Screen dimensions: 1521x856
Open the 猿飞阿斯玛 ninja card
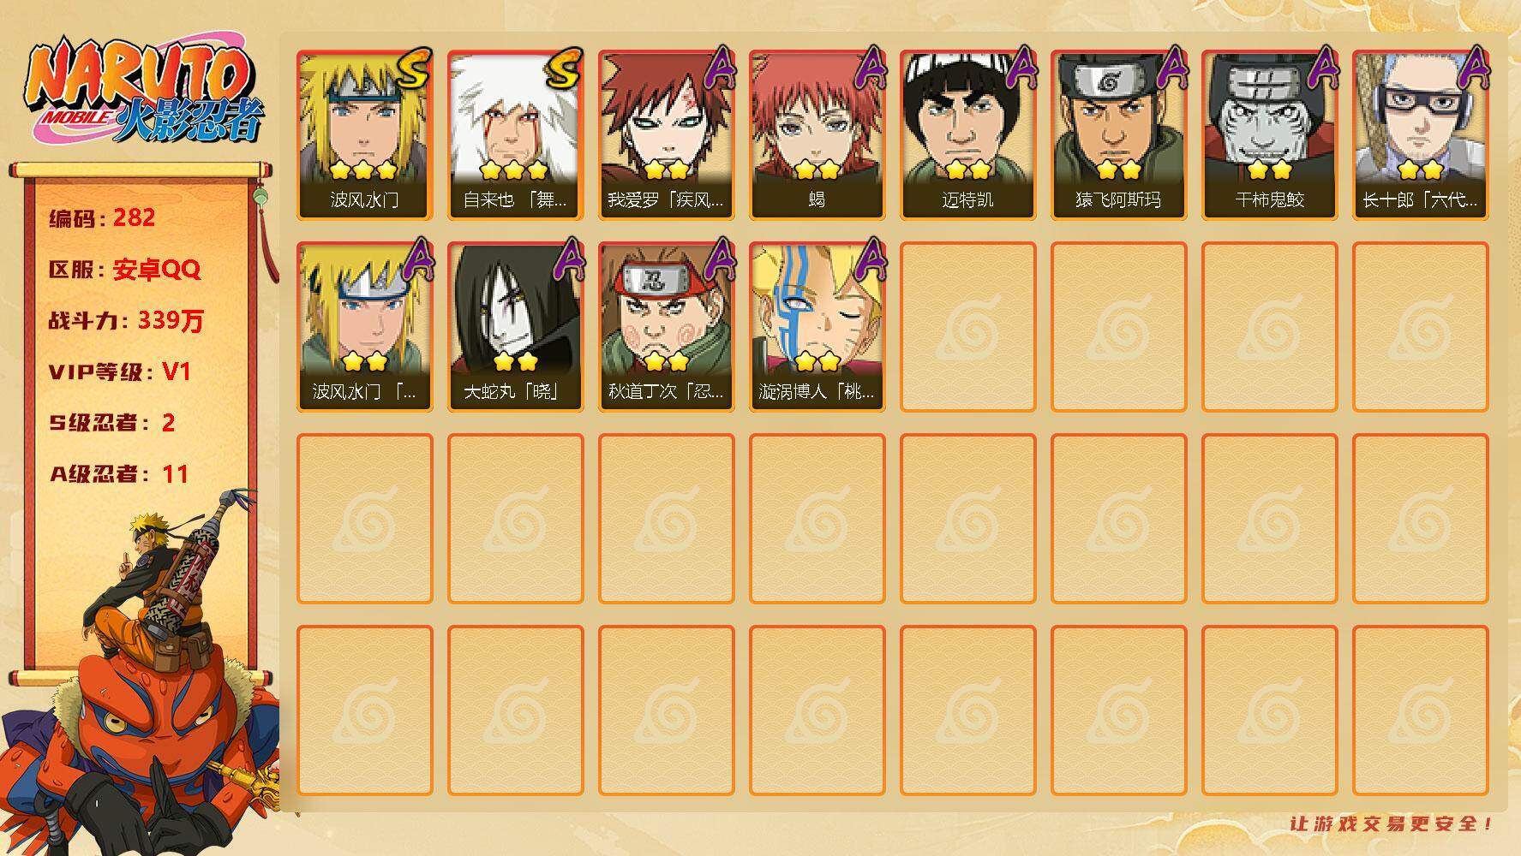[1119, 135]
